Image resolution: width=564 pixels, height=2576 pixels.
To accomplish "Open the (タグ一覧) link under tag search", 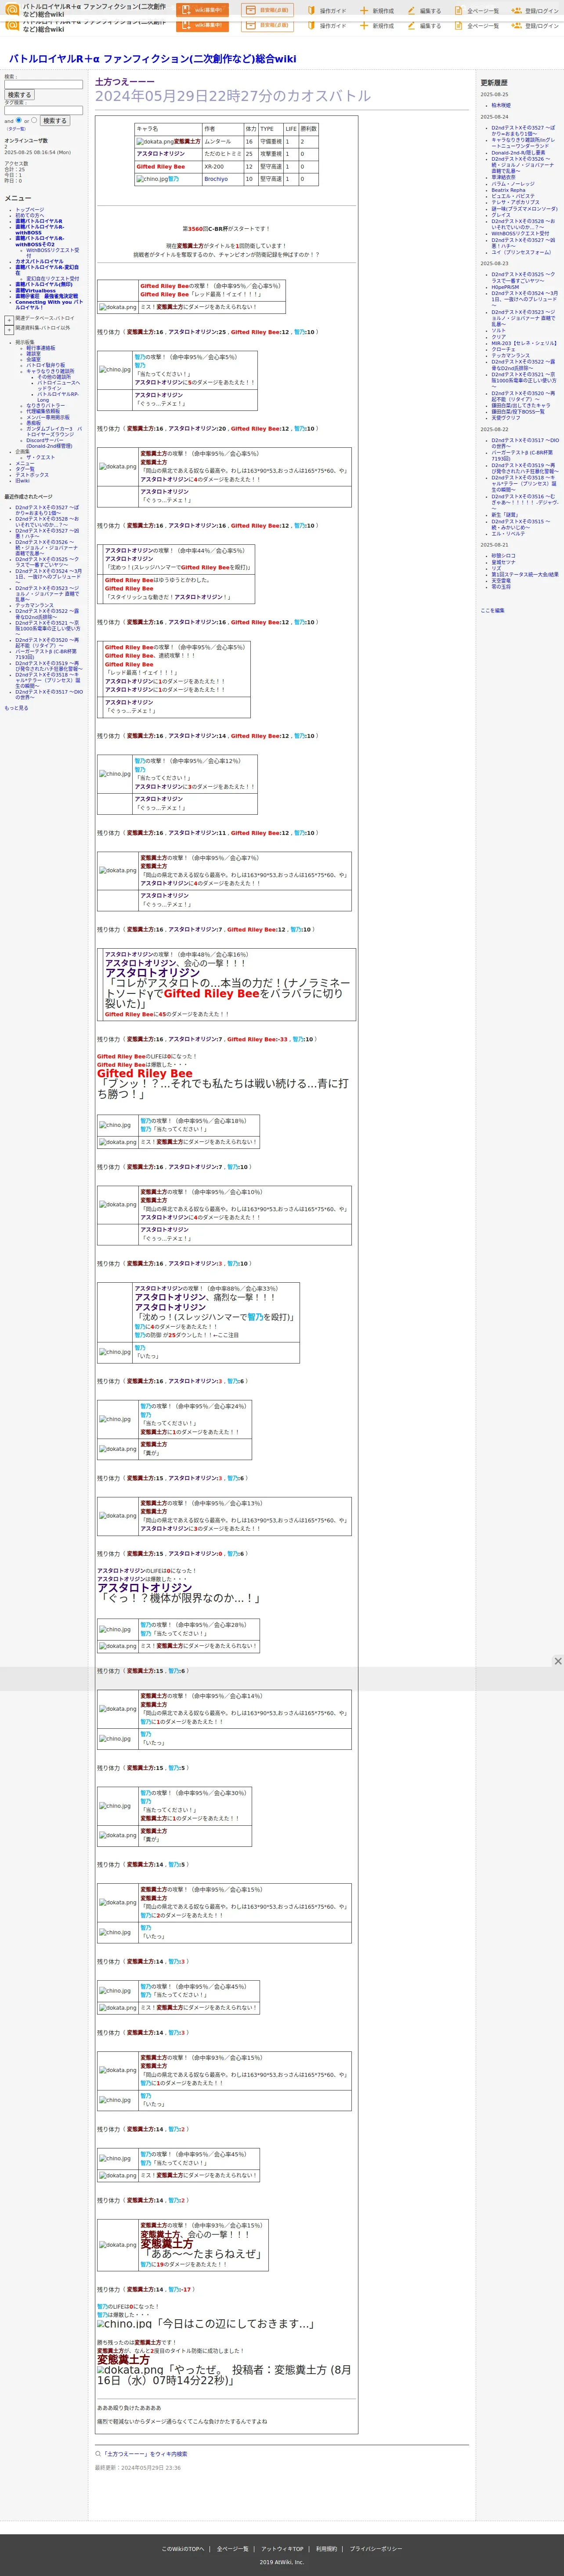I will tap(16, 129).
